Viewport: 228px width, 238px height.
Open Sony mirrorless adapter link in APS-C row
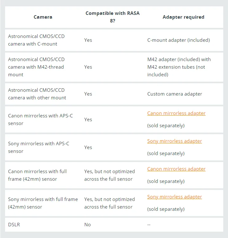174,141
